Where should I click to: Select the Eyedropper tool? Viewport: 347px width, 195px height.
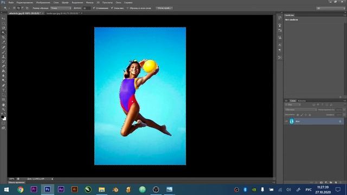point(3,42)
